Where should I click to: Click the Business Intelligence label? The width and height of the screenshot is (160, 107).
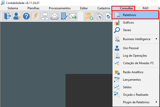click(x=137, y=39)
